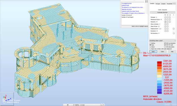The width and height of the screenshot is (177, 106).
Task: Enable Open new window with scale displayed
Action: (150, 49)
